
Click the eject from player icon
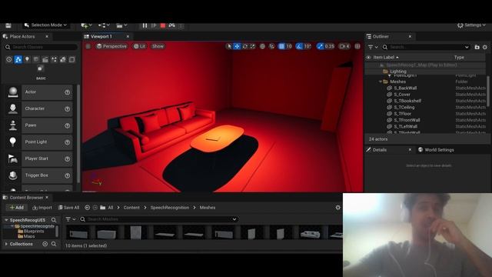[171, 25]
